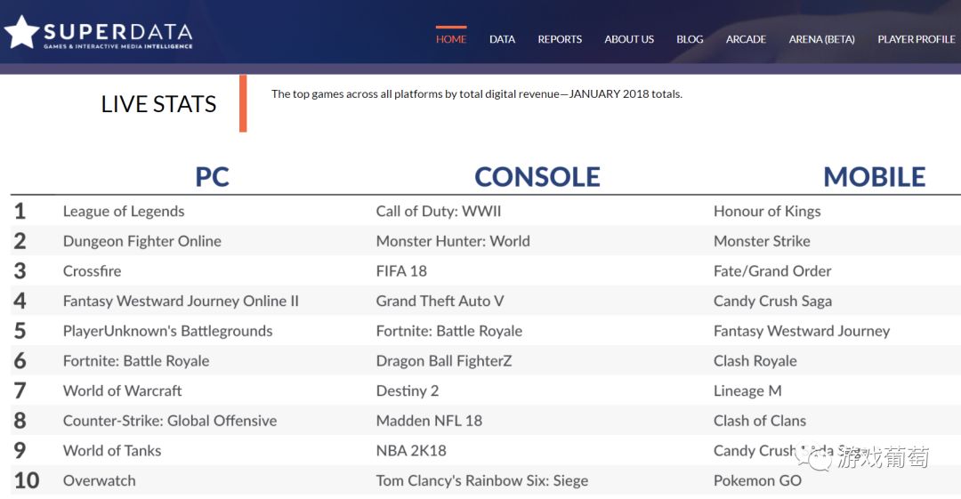Click Lineage M in mobile list

[747, 391]
